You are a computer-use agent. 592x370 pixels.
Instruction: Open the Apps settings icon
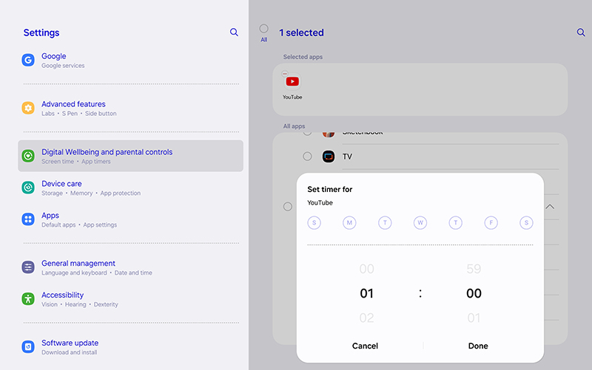(28, 219)
